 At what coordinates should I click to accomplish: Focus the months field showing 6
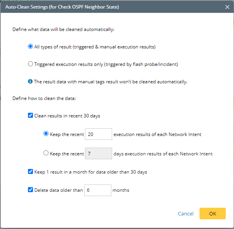click(97, 190)
